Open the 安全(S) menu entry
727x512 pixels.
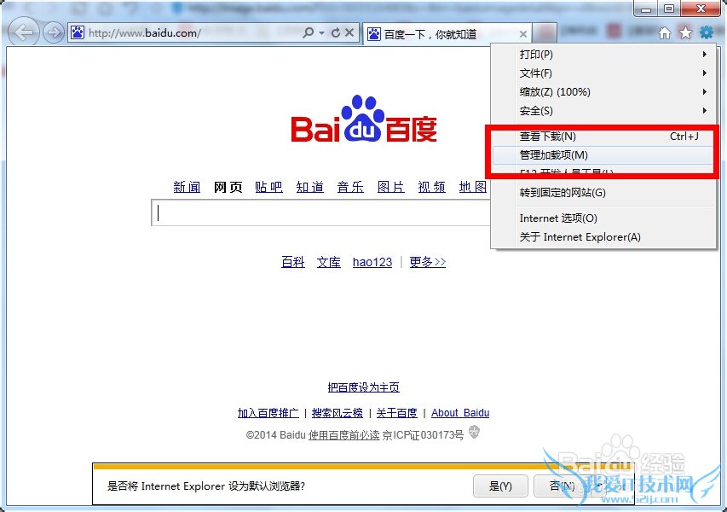pyautogui.click(x=603, y=110)
